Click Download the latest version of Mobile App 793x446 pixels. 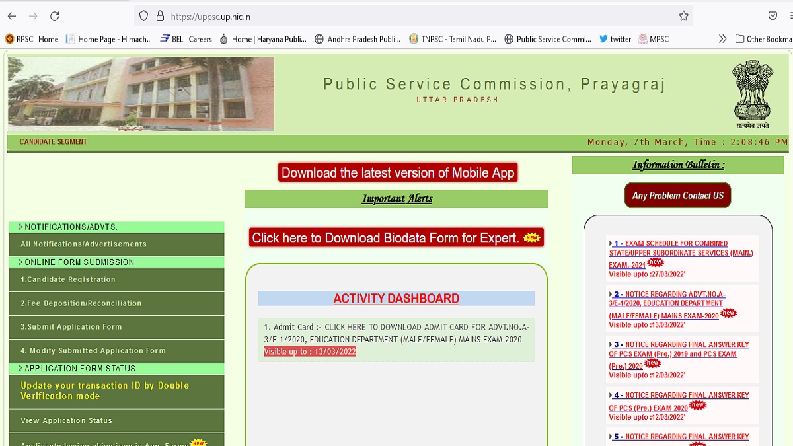[x=397, y=172]
